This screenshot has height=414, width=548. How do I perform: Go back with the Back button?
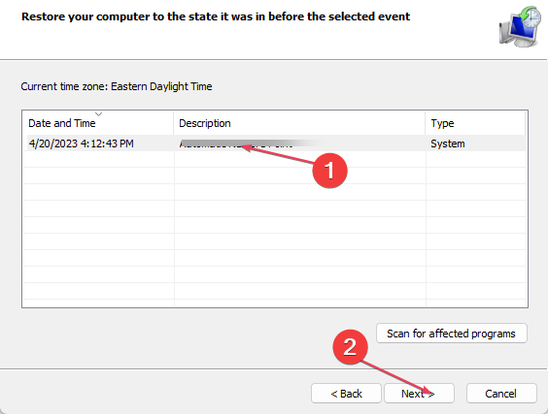pos(346,394)
